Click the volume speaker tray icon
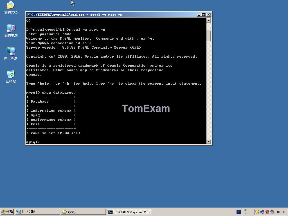The width and height of the screenshot is (288, 216). click(x=272, y=212)
